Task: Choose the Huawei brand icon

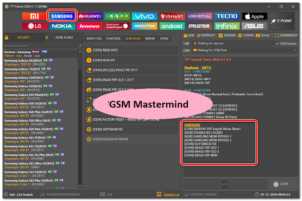Action: tap(90, 16)
